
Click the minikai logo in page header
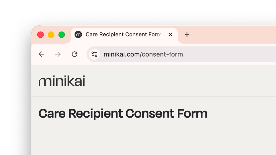click(62, 81)
